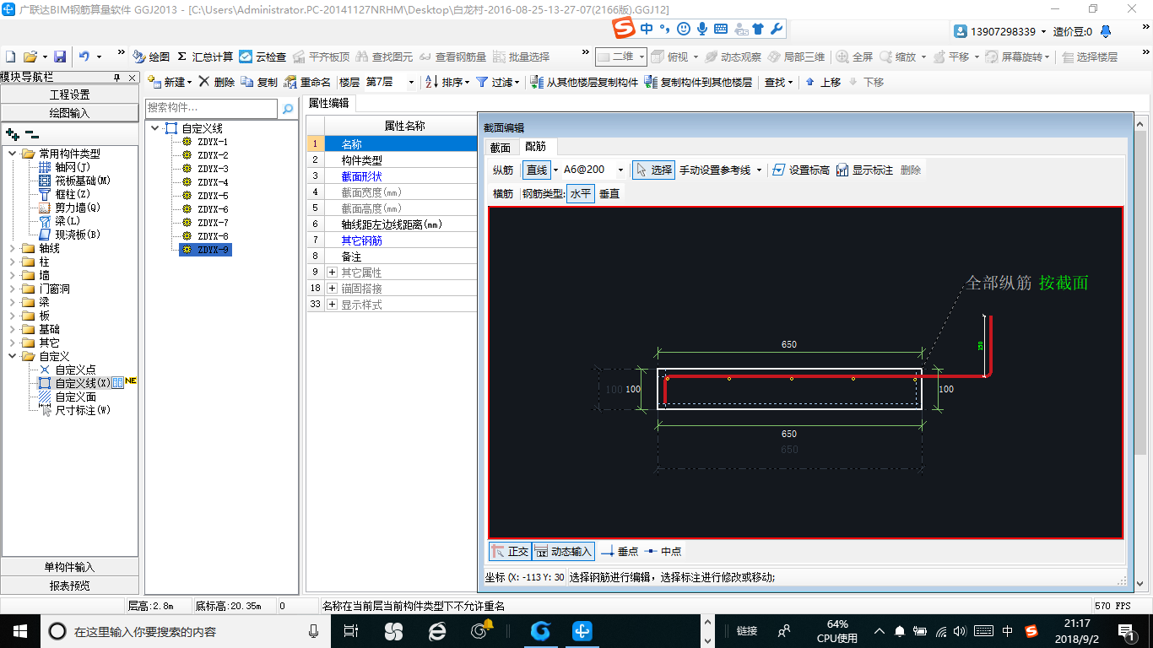Expand 其它属性 property group
The height and width of the screenshot is (648, 1153).
333,273
